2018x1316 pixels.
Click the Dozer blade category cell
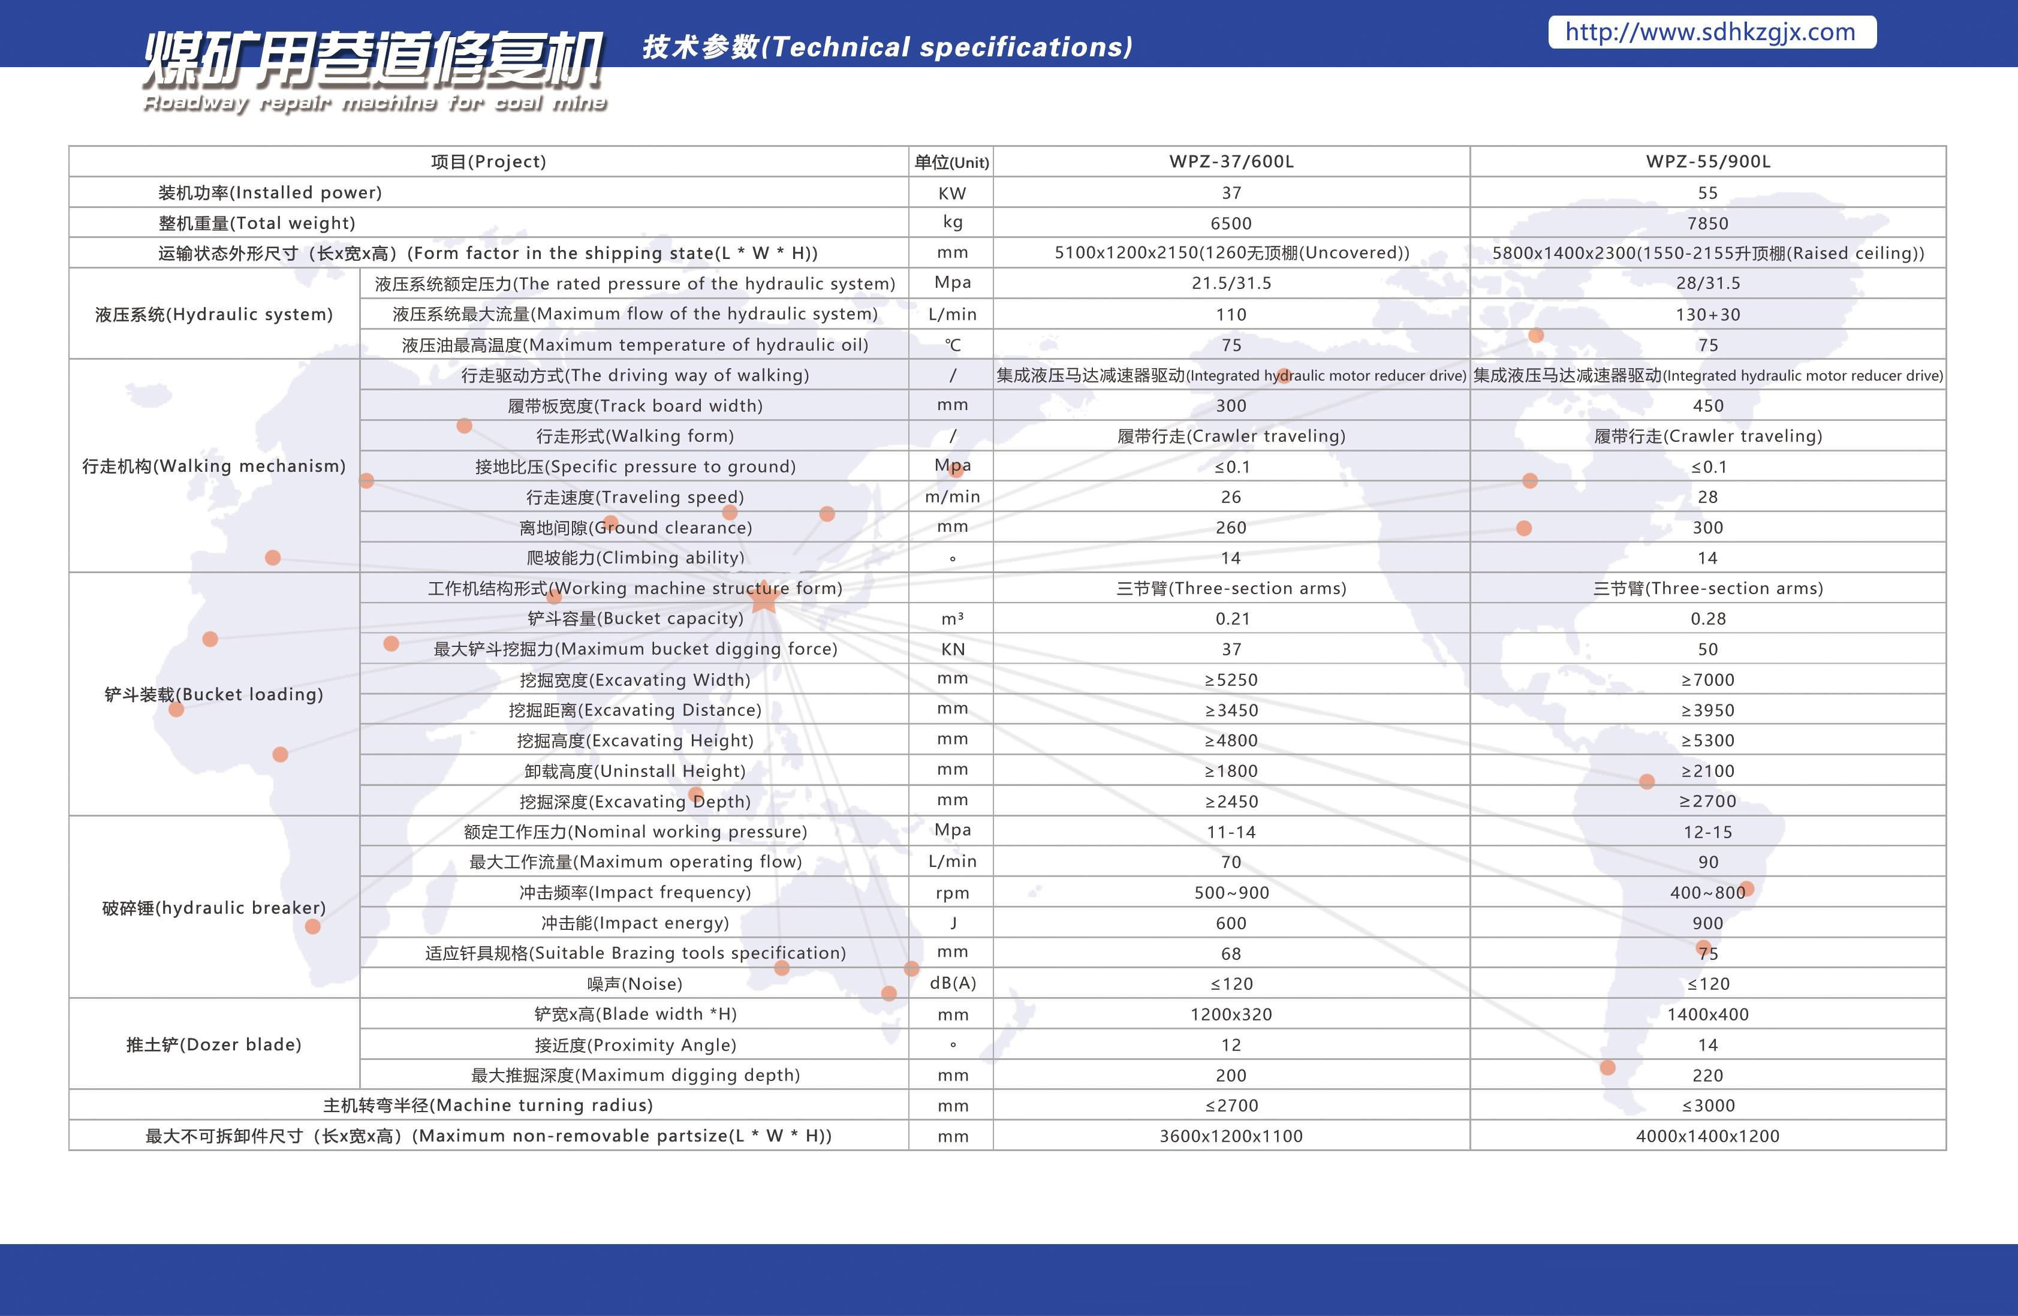pos(213,1044)
